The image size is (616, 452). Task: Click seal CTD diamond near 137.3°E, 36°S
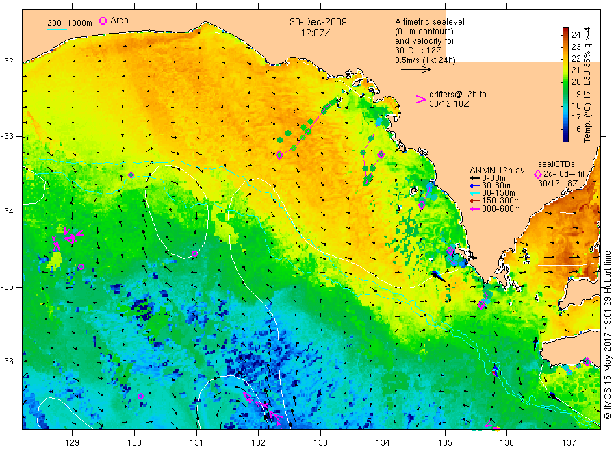[587, 362]
